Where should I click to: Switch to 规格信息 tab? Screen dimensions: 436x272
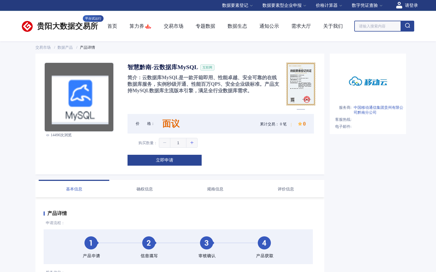(x=215, y=189)
